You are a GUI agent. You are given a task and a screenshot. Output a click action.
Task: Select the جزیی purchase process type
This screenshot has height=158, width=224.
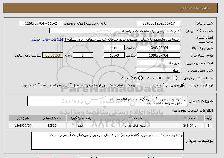(x=182, y=85)
